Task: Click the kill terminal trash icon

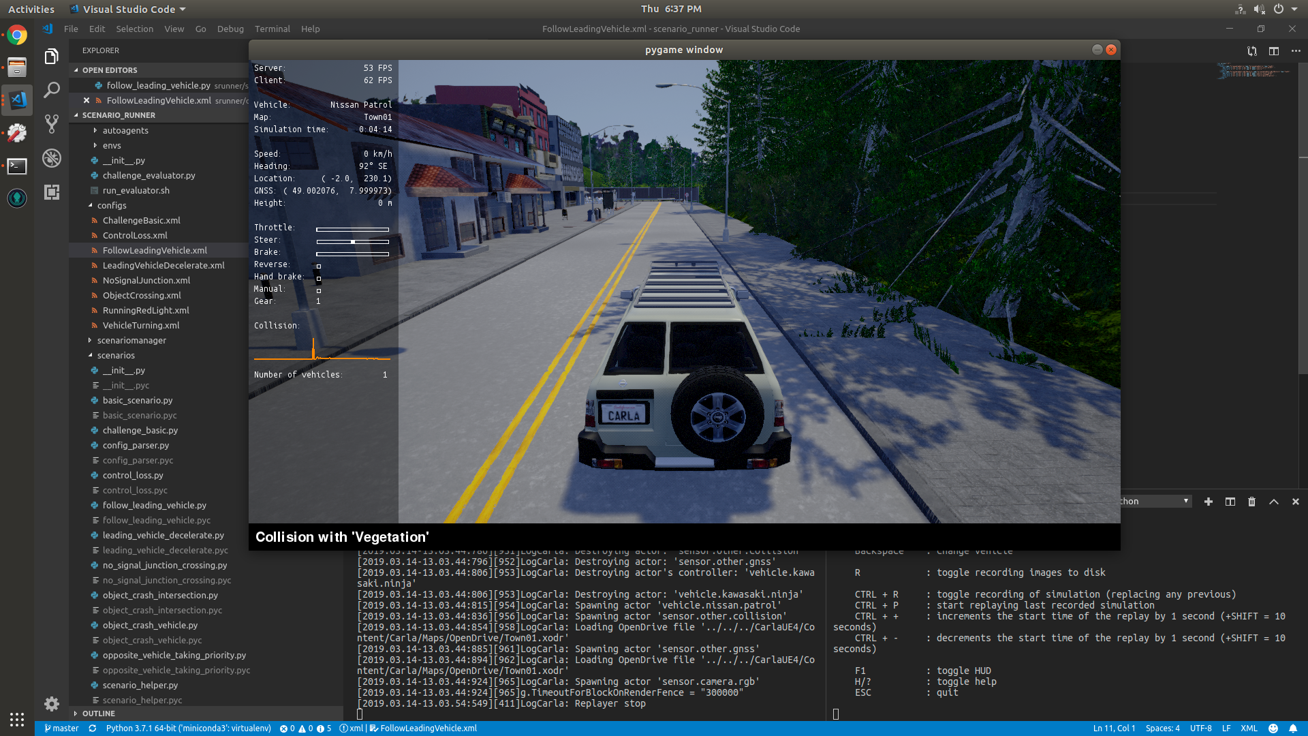Action: pos(1251,502)
